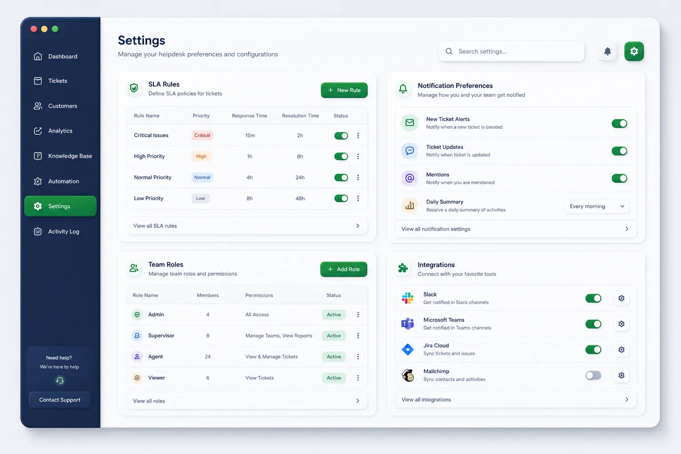Open Activity Log in sidebar

(60, 231)
